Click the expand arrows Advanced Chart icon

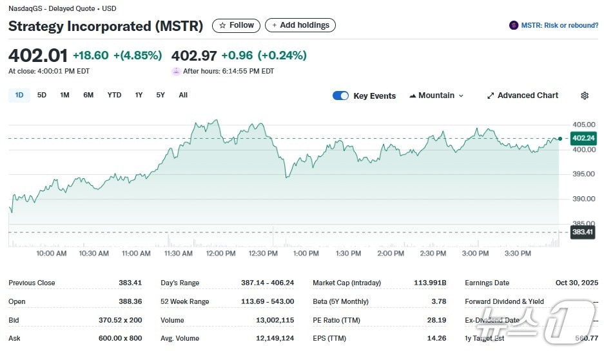(491, 96)
